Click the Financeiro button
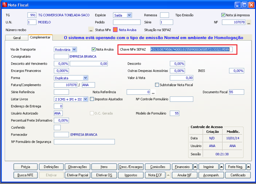 [x=182, y=167]
